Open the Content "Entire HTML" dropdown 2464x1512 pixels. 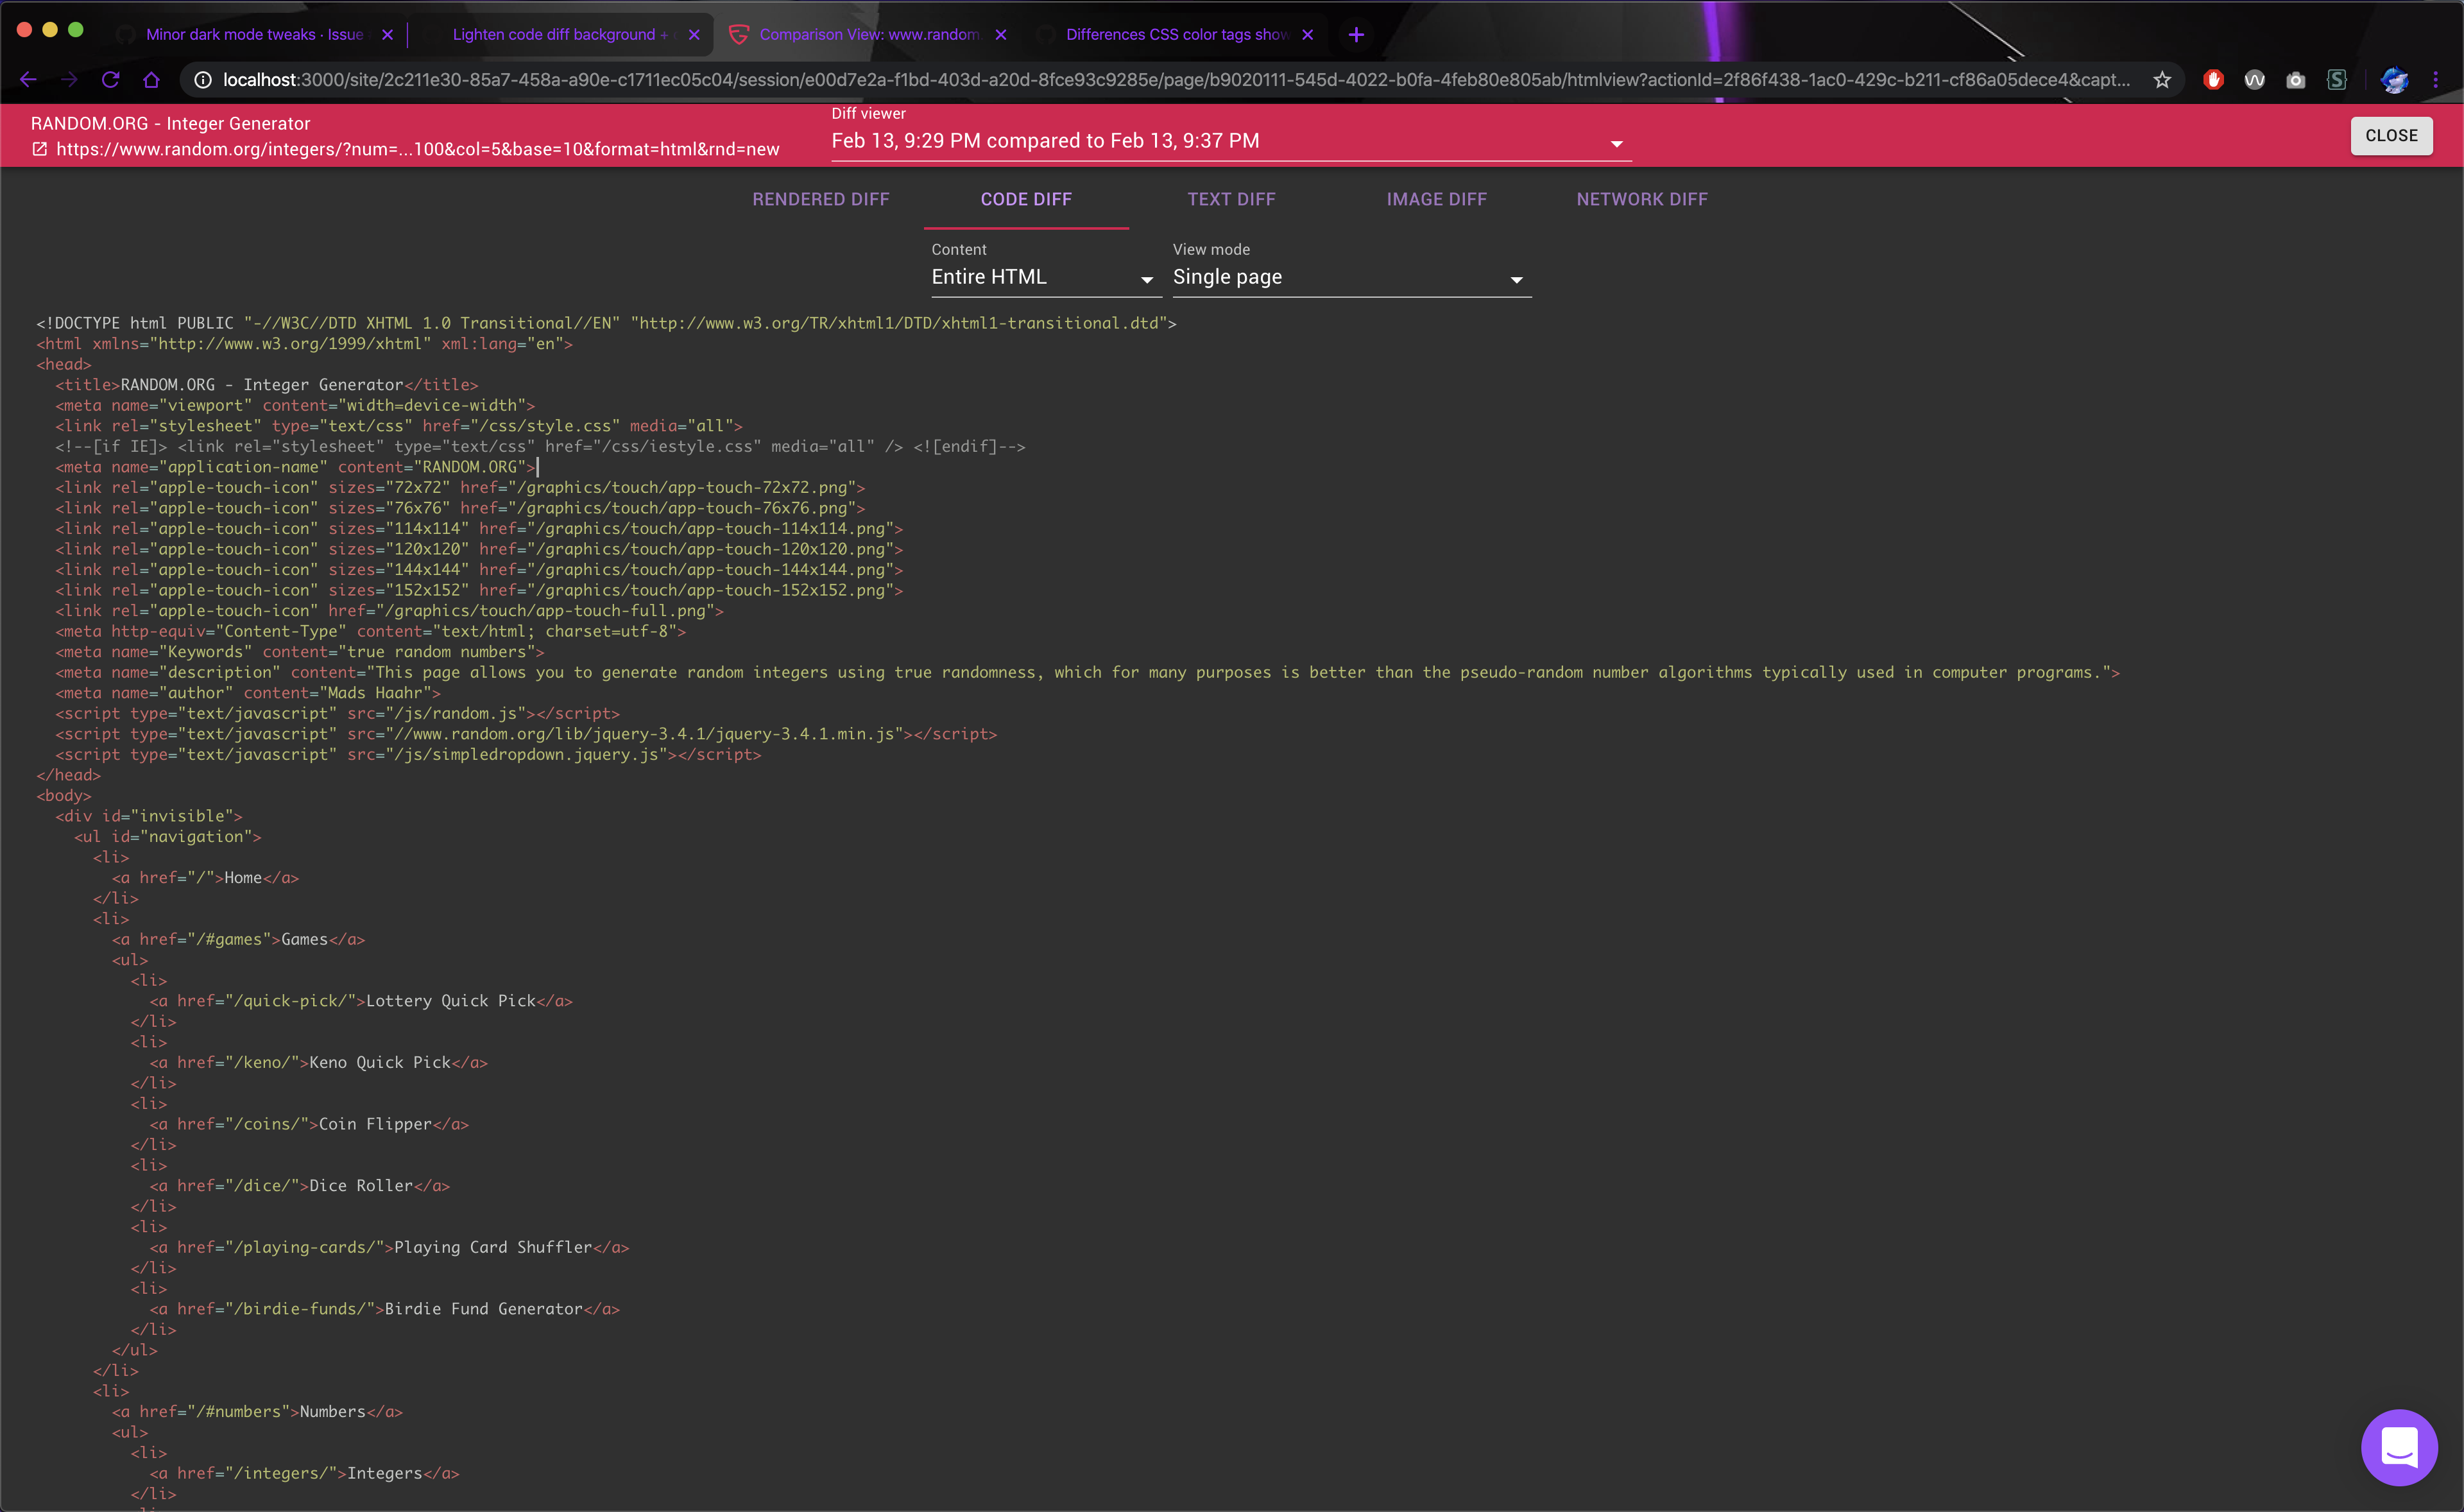pos(1146,280)
